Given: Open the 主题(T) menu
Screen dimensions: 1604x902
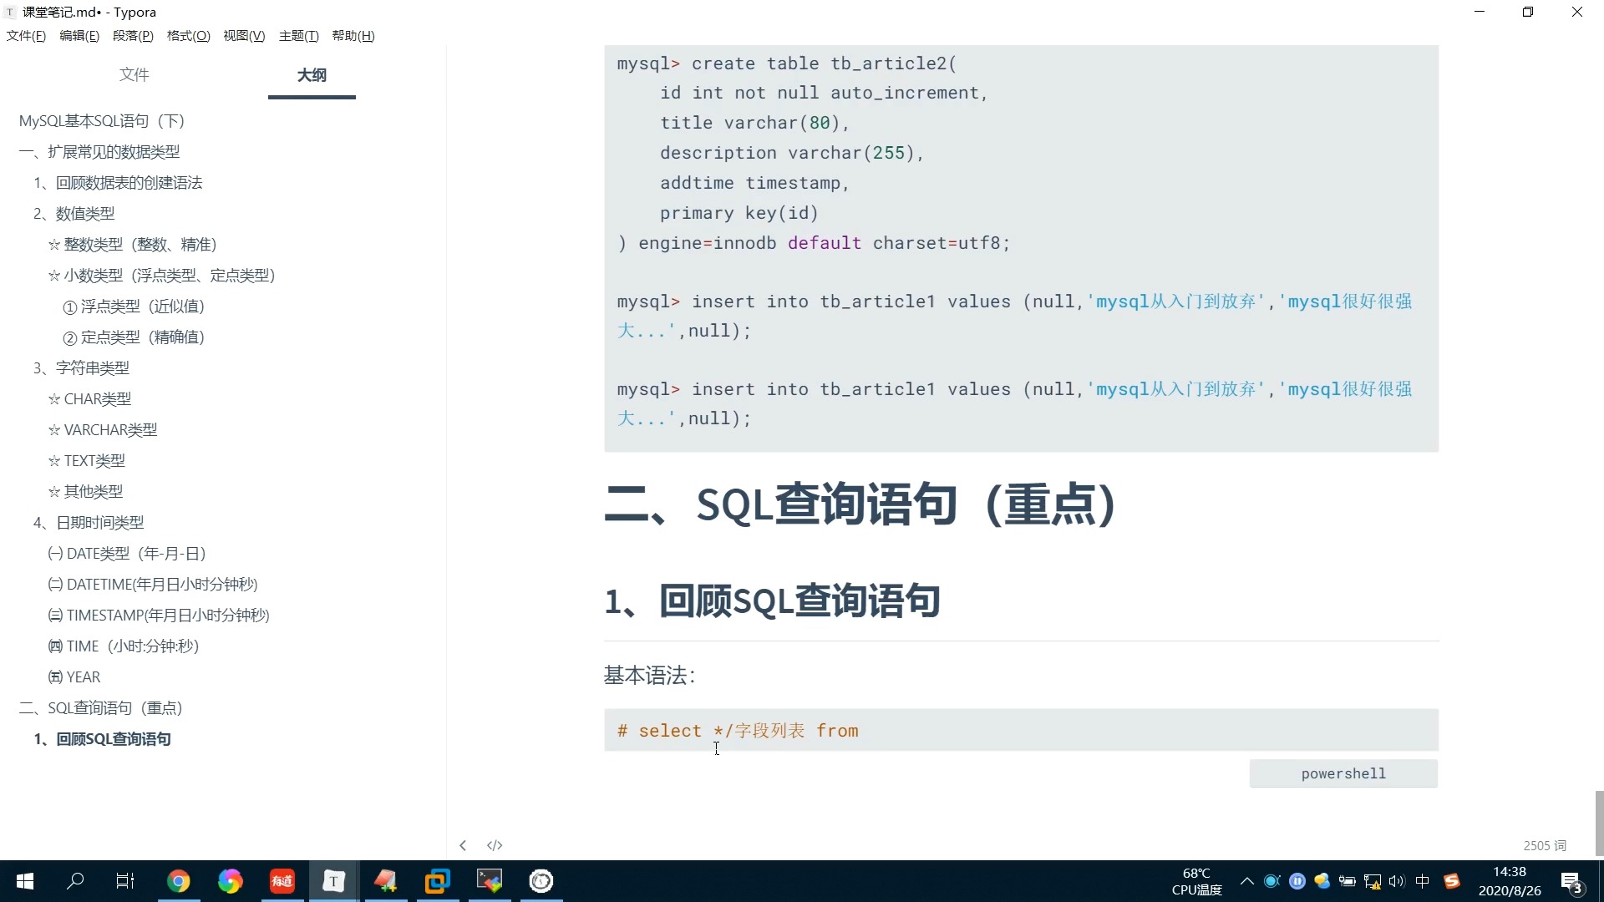Looking at the screenshot, I should click(x=298, y=36).
